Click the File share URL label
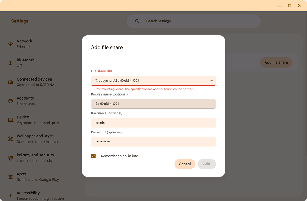The width and height of the screenshot is (307, 201). point(102,71)
